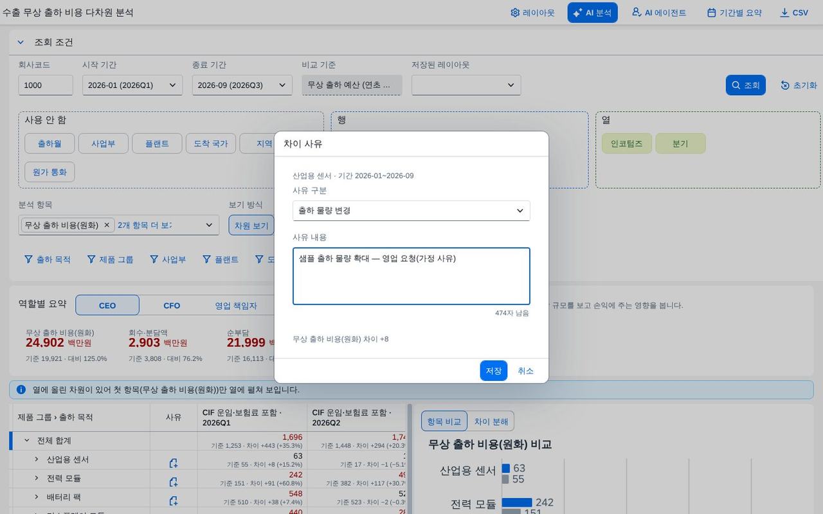
Task: Open the 사유 구분 dropdown in the dialog
Action: tap(411, 210)
